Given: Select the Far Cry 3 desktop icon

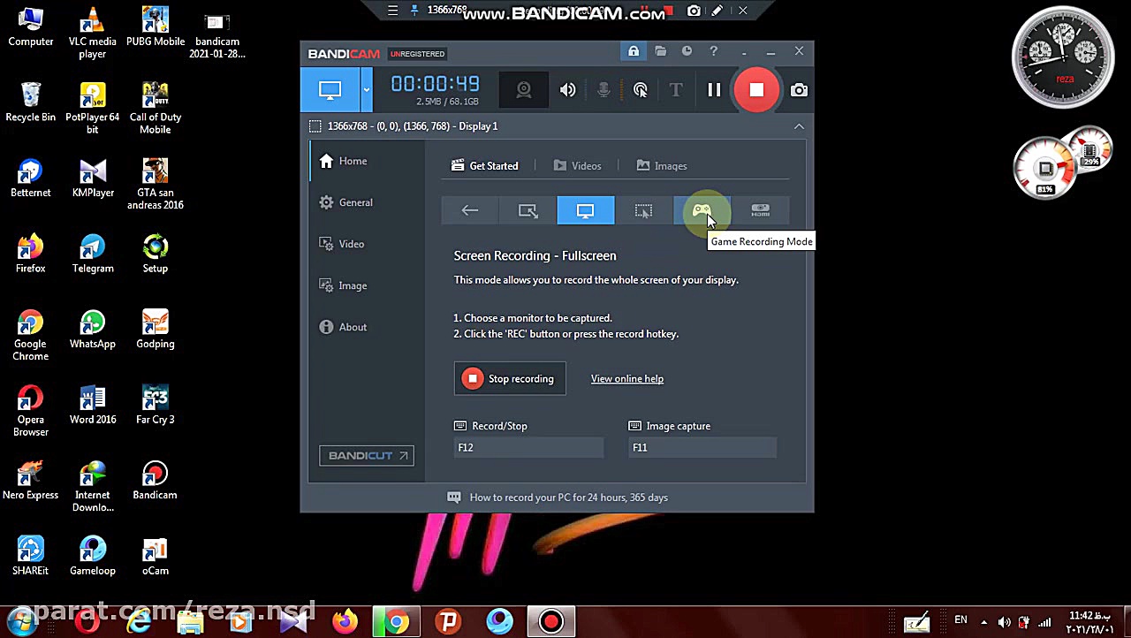Looking at the screenshot, I should point(156,405).
